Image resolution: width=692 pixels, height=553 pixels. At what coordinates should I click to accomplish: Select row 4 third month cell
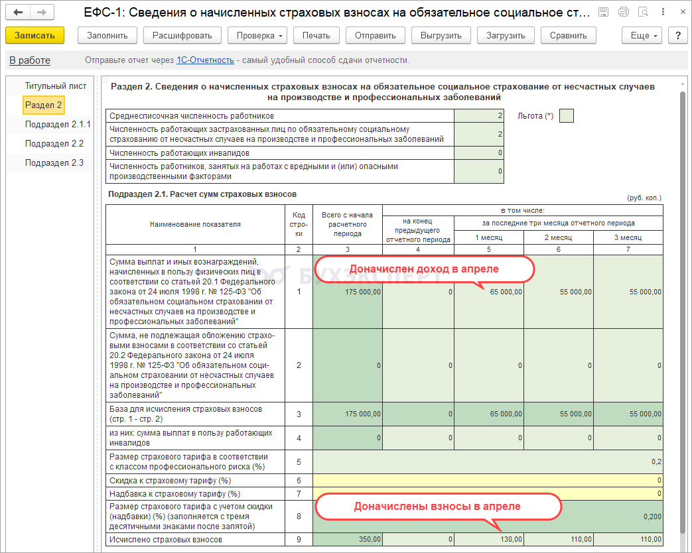tap(628, 438)
